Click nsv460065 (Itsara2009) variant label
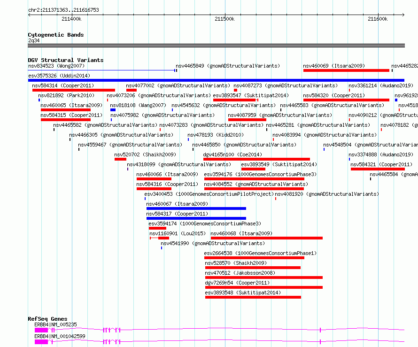This screenshot has height=347, width=418. point(71,105)
